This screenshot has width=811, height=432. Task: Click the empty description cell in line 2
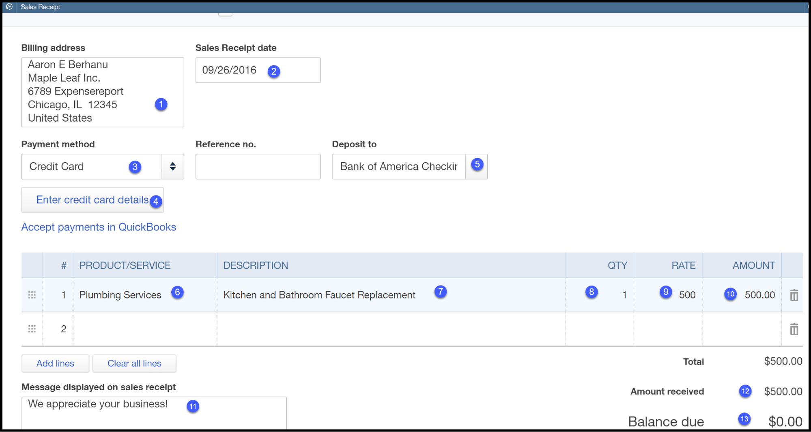392,329
